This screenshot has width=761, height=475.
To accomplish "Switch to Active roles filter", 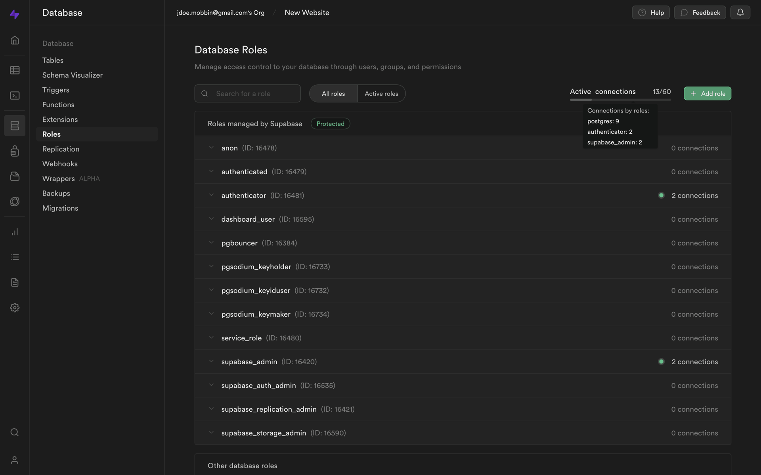I will coord(381,93).
